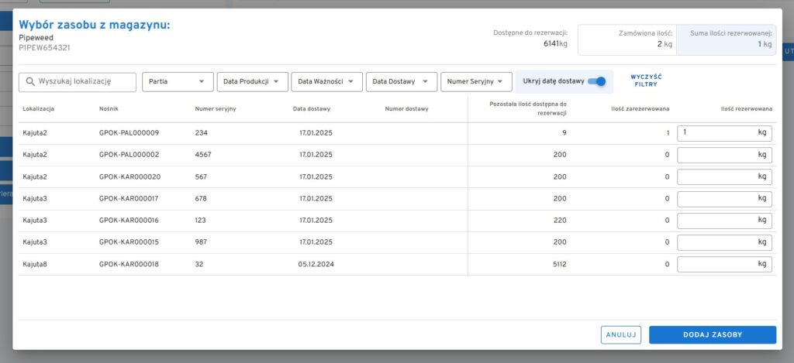The width and height of the screenshot is (794, 363).
Task: Click the Suma ilości rezerwowanej panel
Action: [x=727, y=39]
